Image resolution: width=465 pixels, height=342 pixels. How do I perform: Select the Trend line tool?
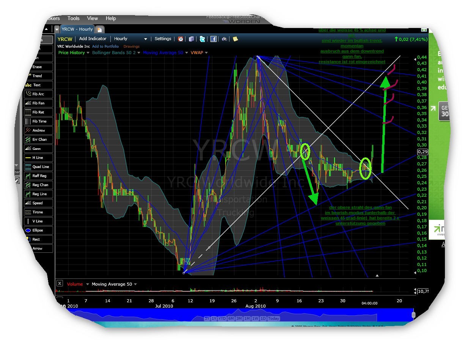[x=38, y=76]
